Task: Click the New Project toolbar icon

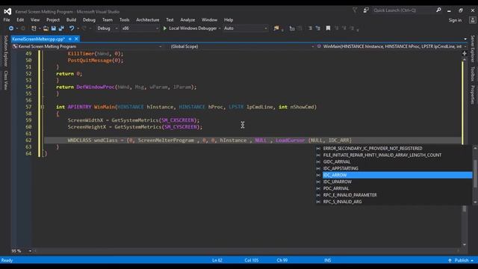Action: tap(34, 28)
